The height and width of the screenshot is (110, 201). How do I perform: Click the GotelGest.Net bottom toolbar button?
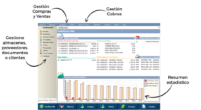(48, 107)
